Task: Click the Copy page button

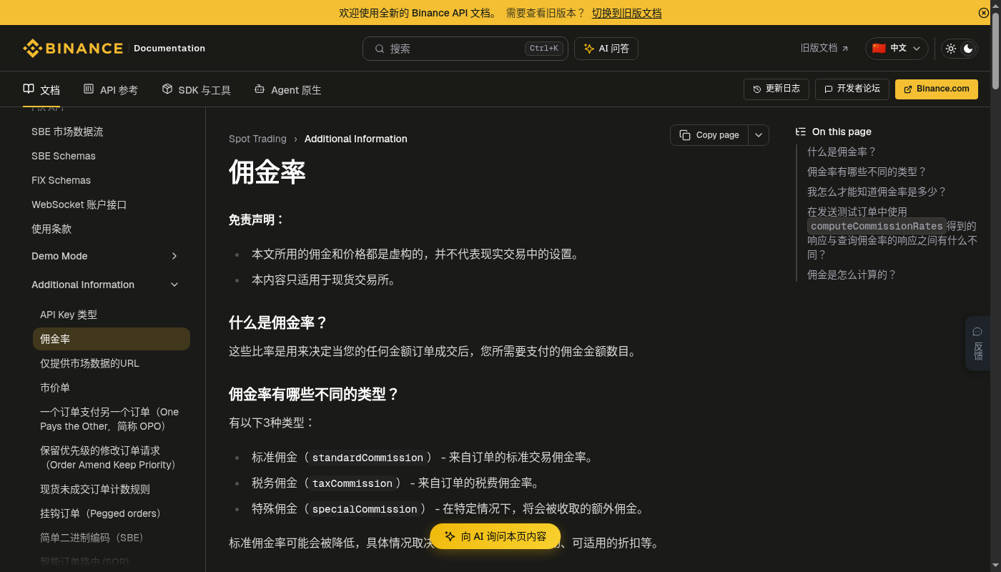Action: 709,135
